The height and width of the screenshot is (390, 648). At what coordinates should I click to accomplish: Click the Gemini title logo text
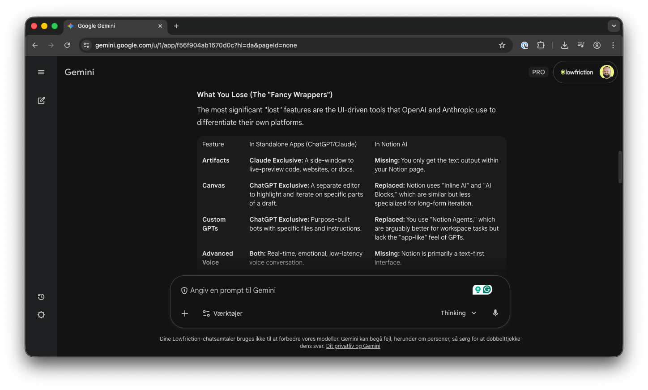pos(79,72)
